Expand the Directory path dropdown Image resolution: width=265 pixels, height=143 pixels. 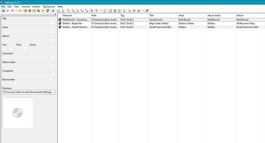pyautogui.click(x=54, y=92)
